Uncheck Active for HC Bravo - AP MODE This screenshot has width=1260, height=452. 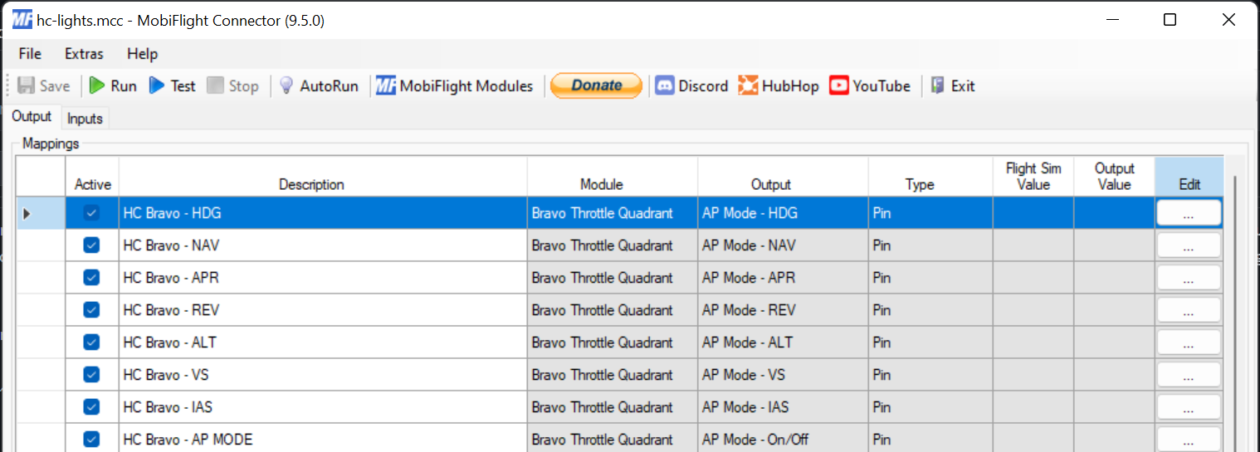91,440
